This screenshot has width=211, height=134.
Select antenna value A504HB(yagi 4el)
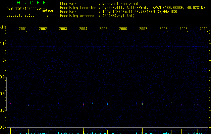118,16
